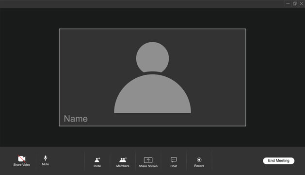This screenshot has width=305, height=175.
Task: Turn on the Share Video camera
Action: 22,160
